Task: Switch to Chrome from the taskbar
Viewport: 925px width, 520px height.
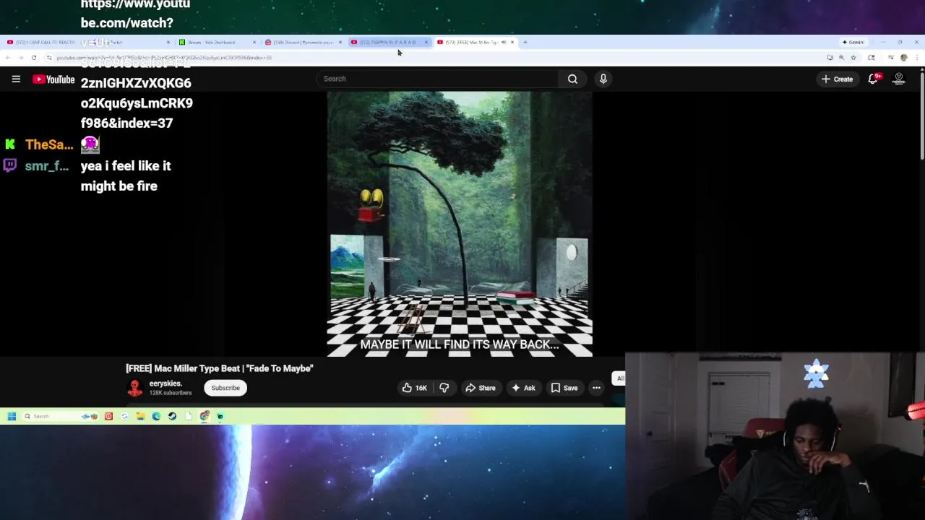Action: [x=205, y=416]
